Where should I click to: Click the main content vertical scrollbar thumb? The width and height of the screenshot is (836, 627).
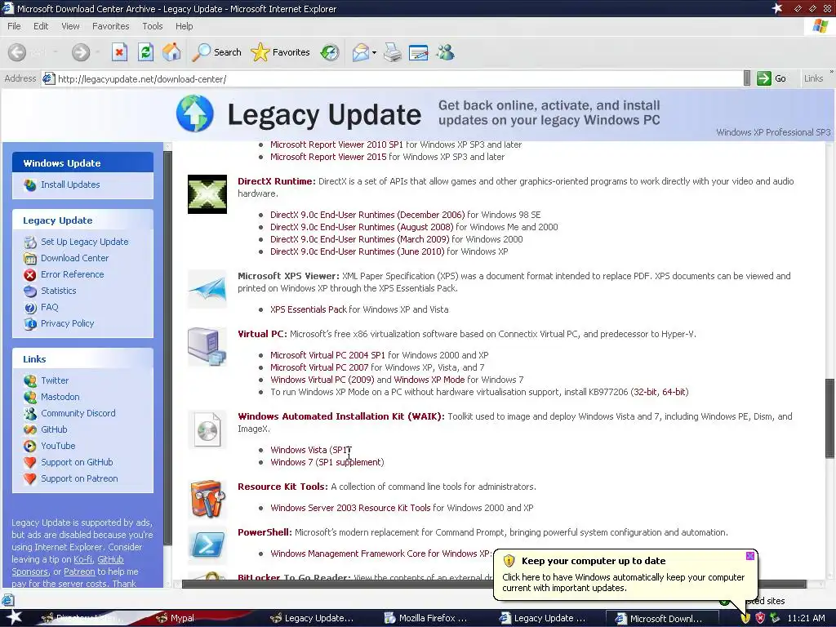[829, 419]
